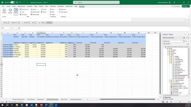
Task: Click the Page Layout view icon
Action: tap(167, 102)
